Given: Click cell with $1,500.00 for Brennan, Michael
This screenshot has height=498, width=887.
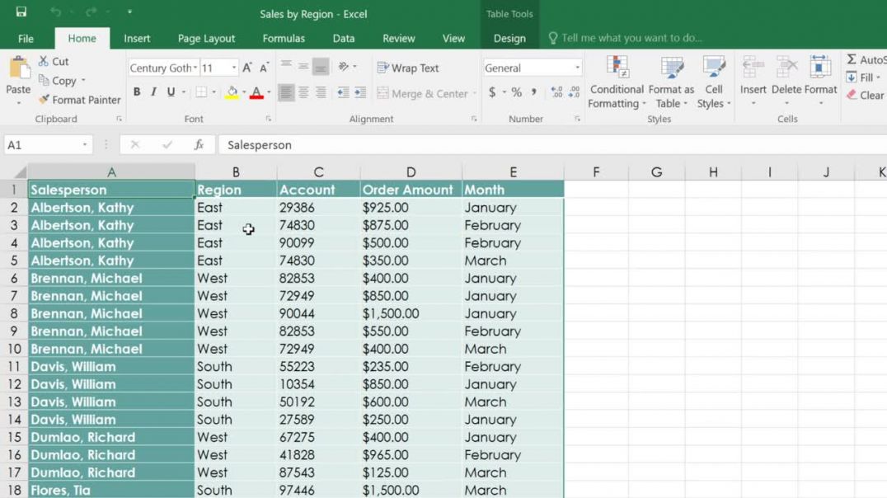Looking at the screenshot, I should [x=411, y=313].
